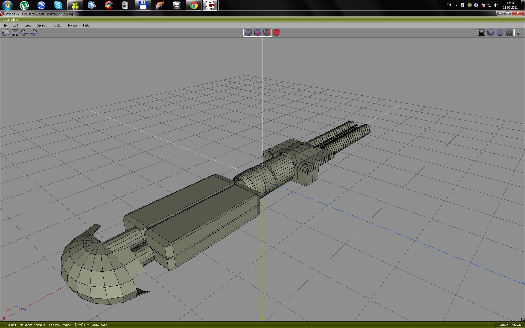Open the Tools menu

[57, 25]
